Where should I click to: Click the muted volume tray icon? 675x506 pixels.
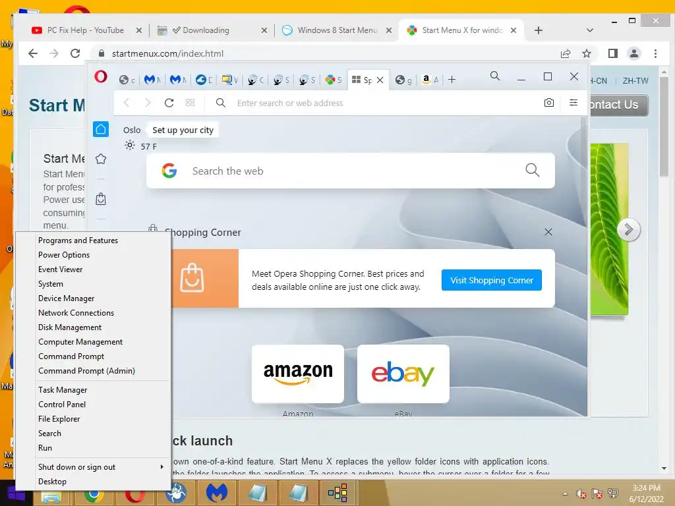[x=581, y=493]
